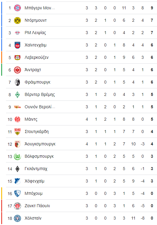Click the St. Pauli club crest
The width and height of the screenshot is (157, 225).
17,206
